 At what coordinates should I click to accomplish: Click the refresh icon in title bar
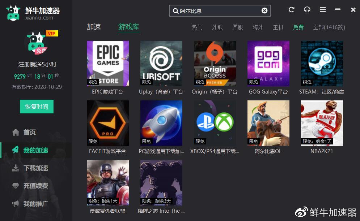point(291,10)
